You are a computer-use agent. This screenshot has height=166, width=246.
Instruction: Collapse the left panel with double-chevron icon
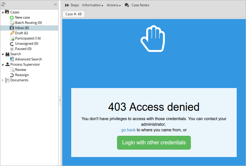(56, 4)
